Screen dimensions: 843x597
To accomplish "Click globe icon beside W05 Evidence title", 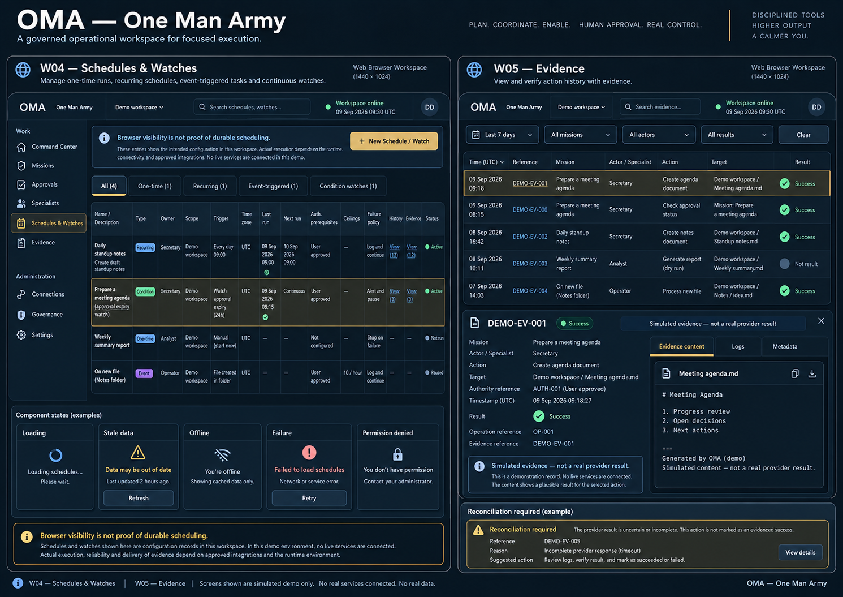I will [x=474, y=70].
